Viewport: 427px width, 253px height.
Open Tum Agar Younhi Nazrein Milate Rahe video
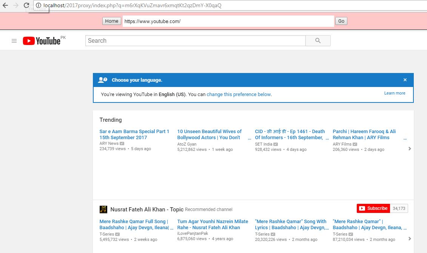[213, 225]
